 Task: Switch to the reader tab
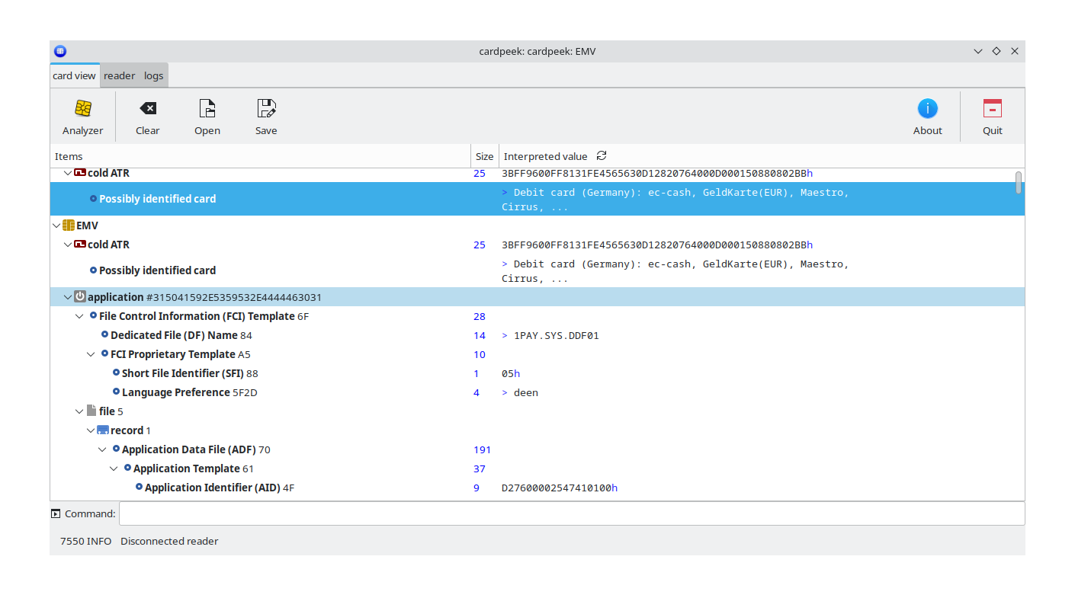coord(119,75)
